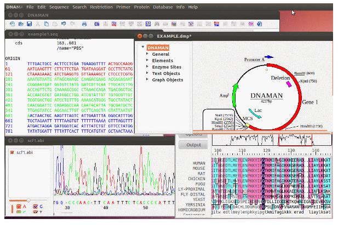Open the Edit menu

coord(42,7)
